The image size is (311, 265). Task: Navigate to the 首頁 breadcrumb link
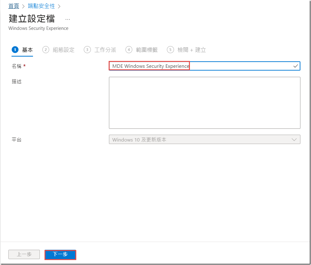click(x=14, y=6)
